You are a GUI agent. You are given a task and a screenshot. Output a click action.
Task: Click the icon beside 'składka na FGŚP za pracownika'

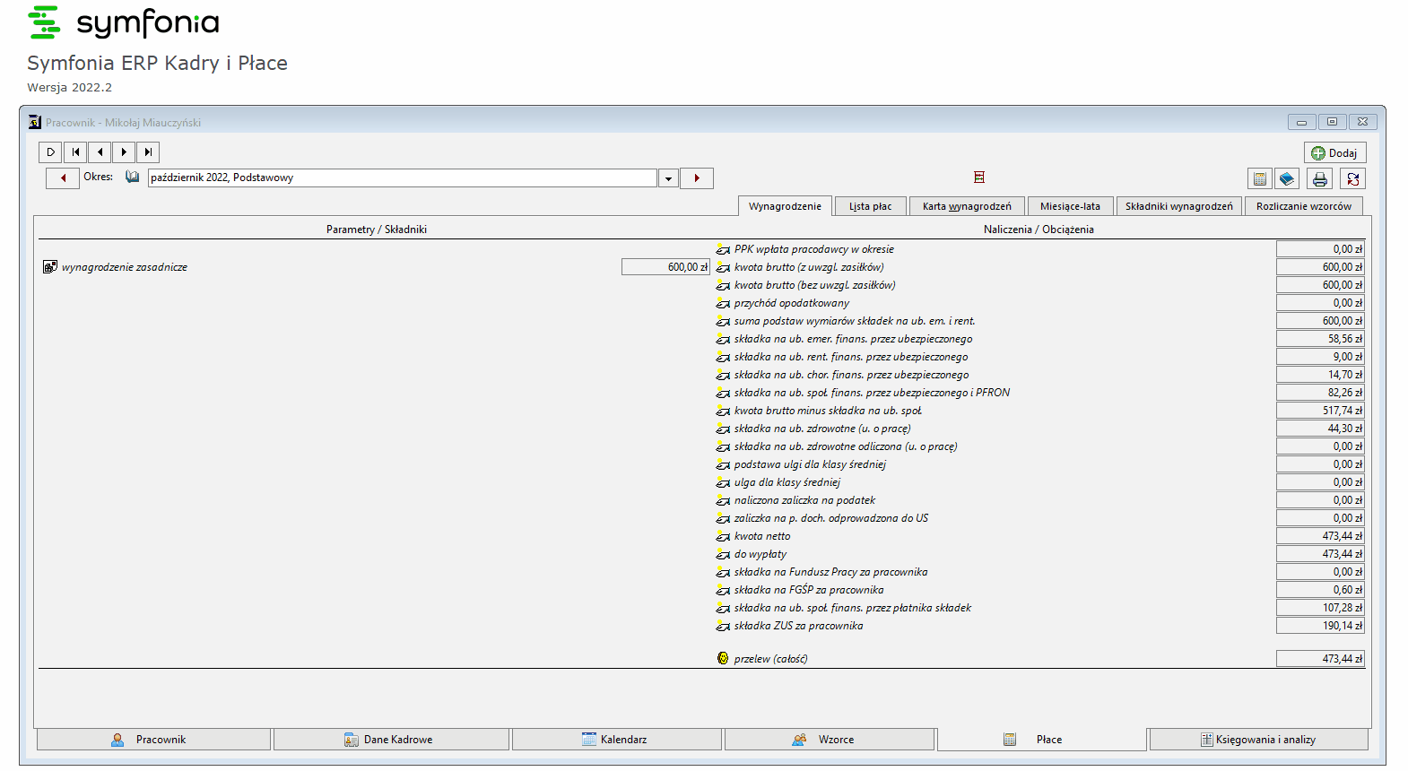click(723, 590)
